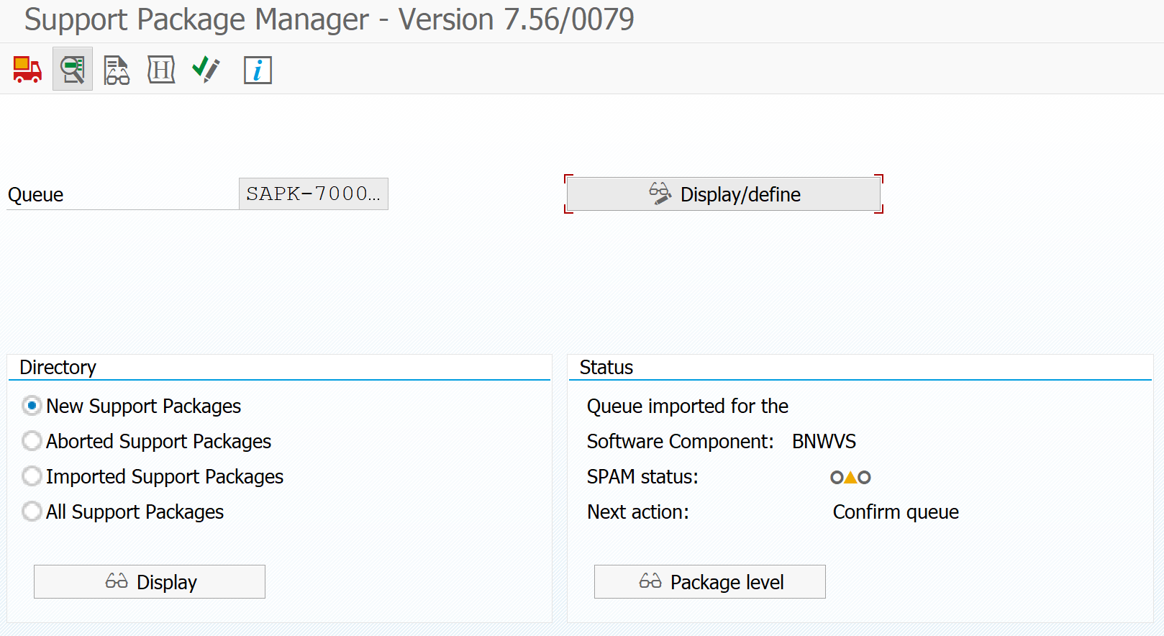The height and width of the screenshot is (636, 1164).
Task: Select Imported Support Packages radio button
Action: 32,476
